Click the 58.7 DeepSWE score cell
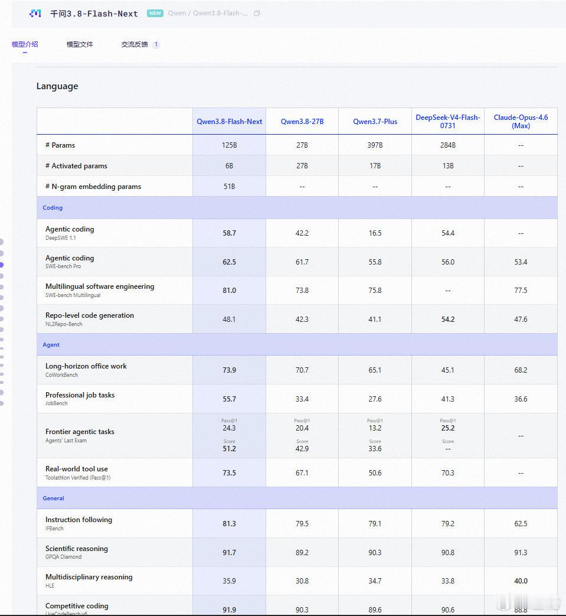The height and width of the screenshot is (616, 566). click(229, 233)
